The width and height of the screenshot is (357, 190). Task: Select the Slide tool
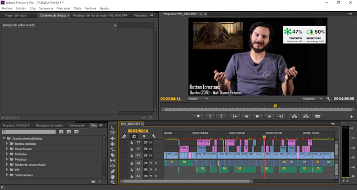coord(112,166)
